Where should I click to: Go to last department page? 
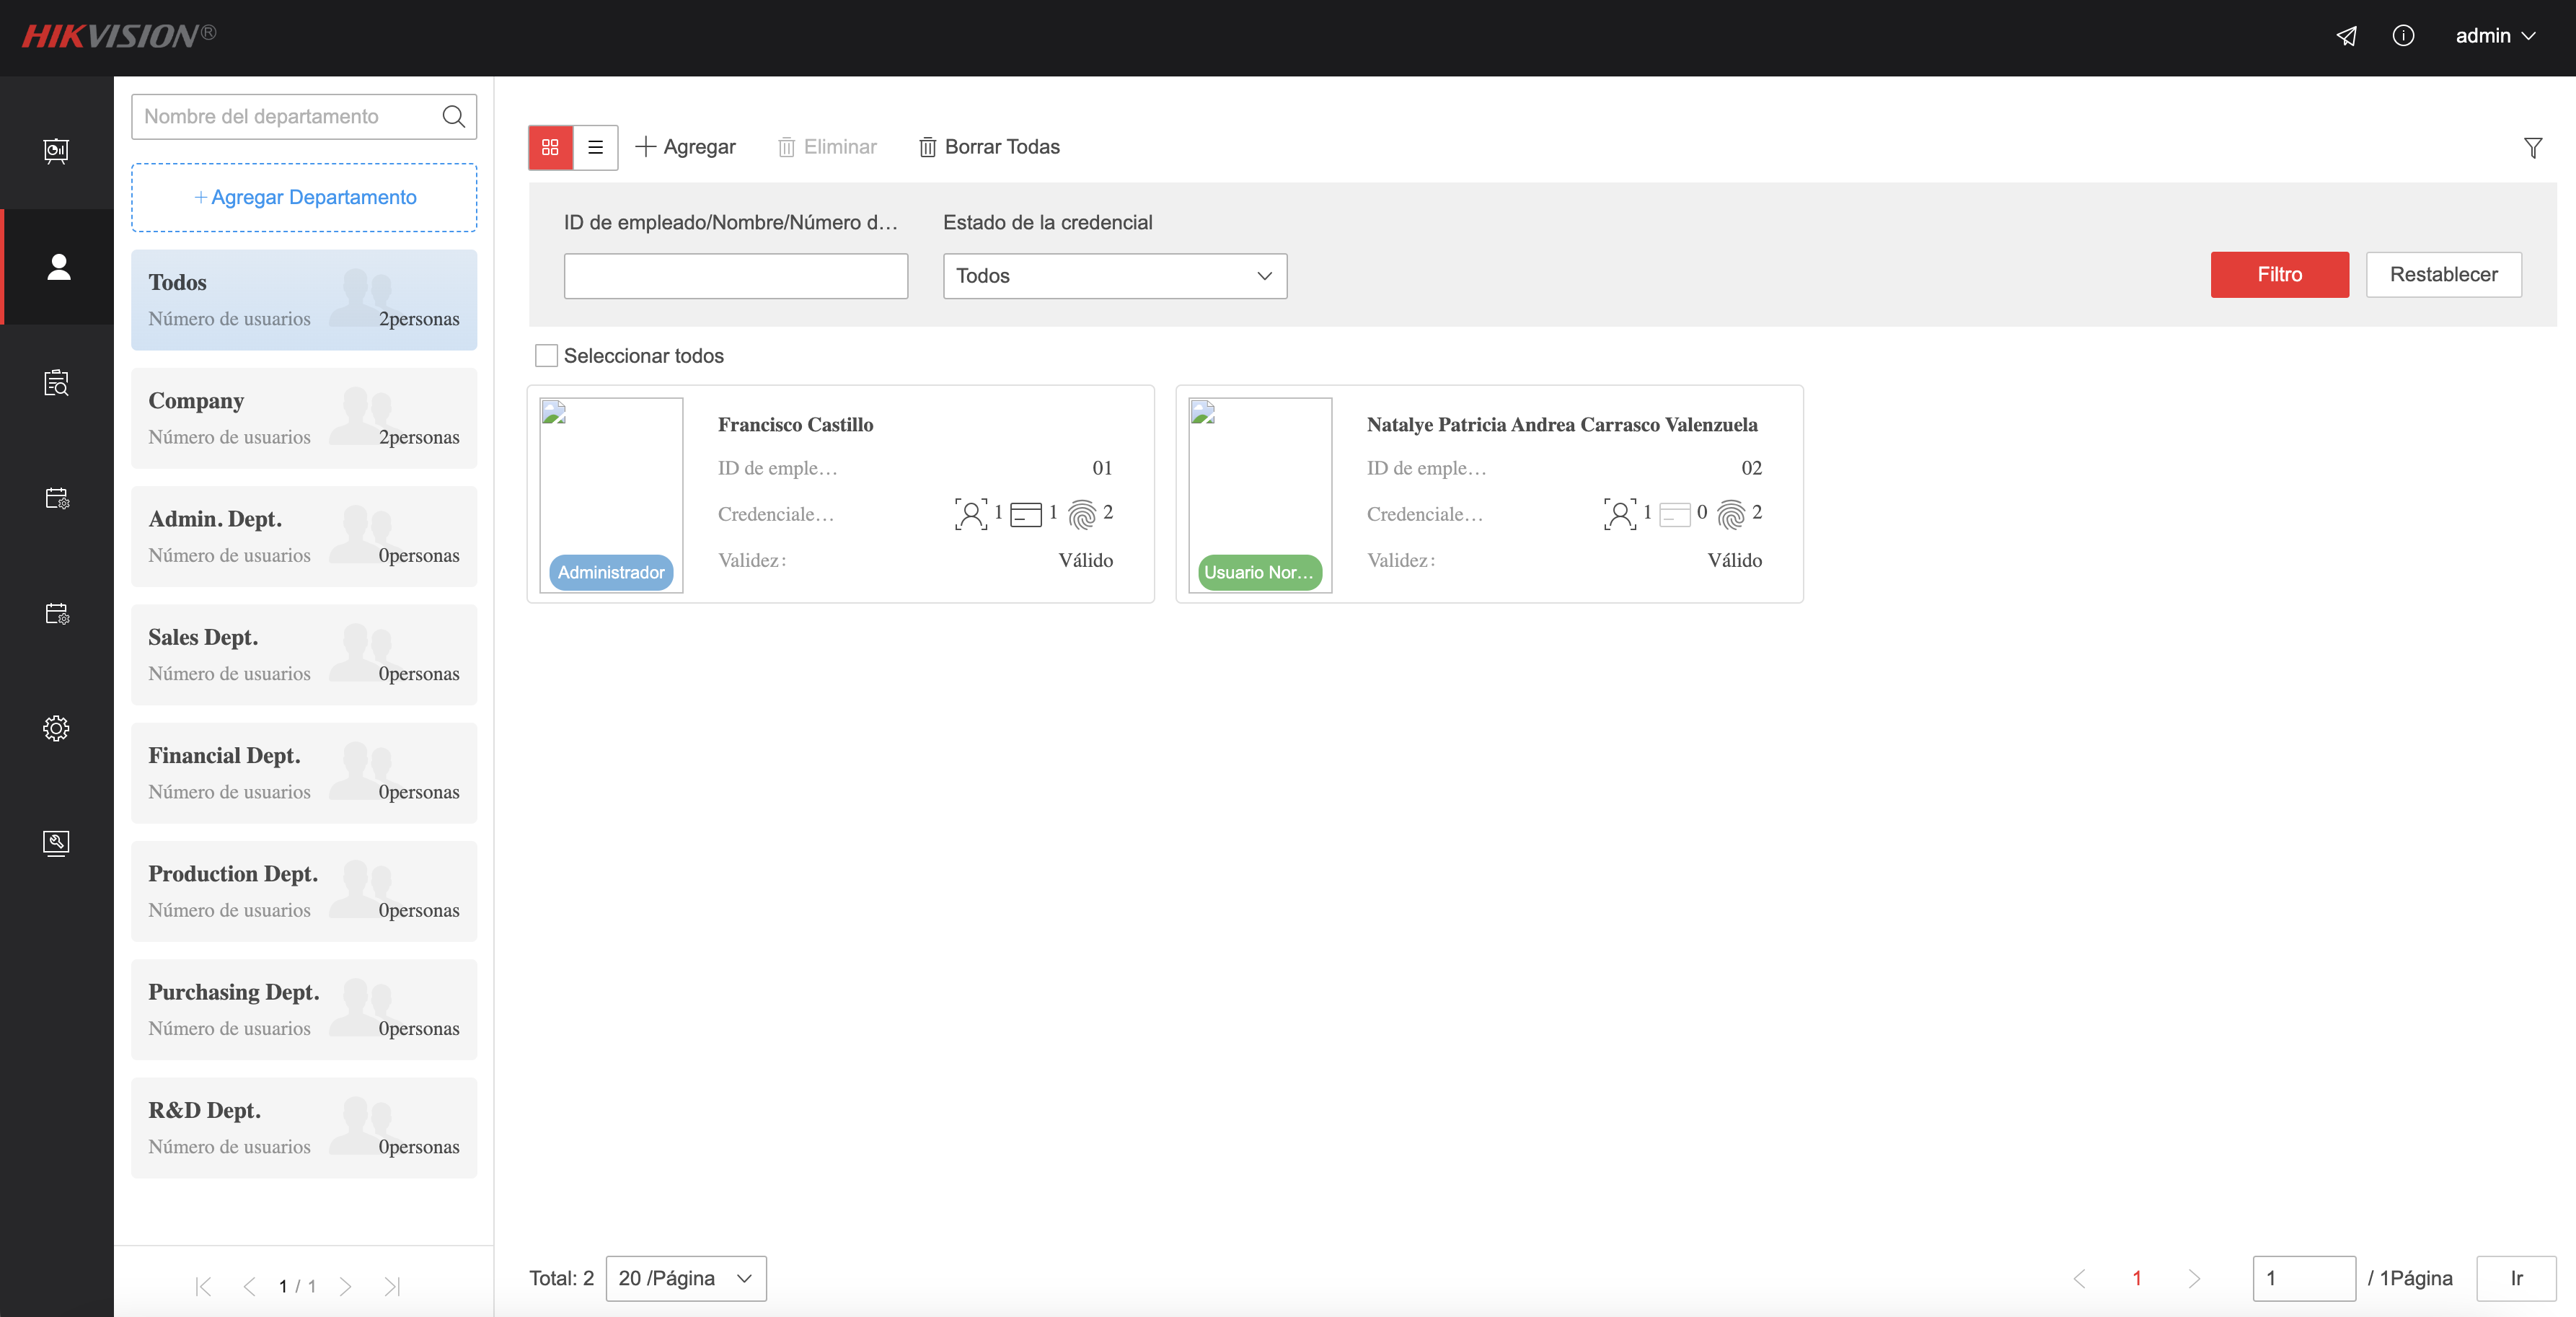(392, 1286)
